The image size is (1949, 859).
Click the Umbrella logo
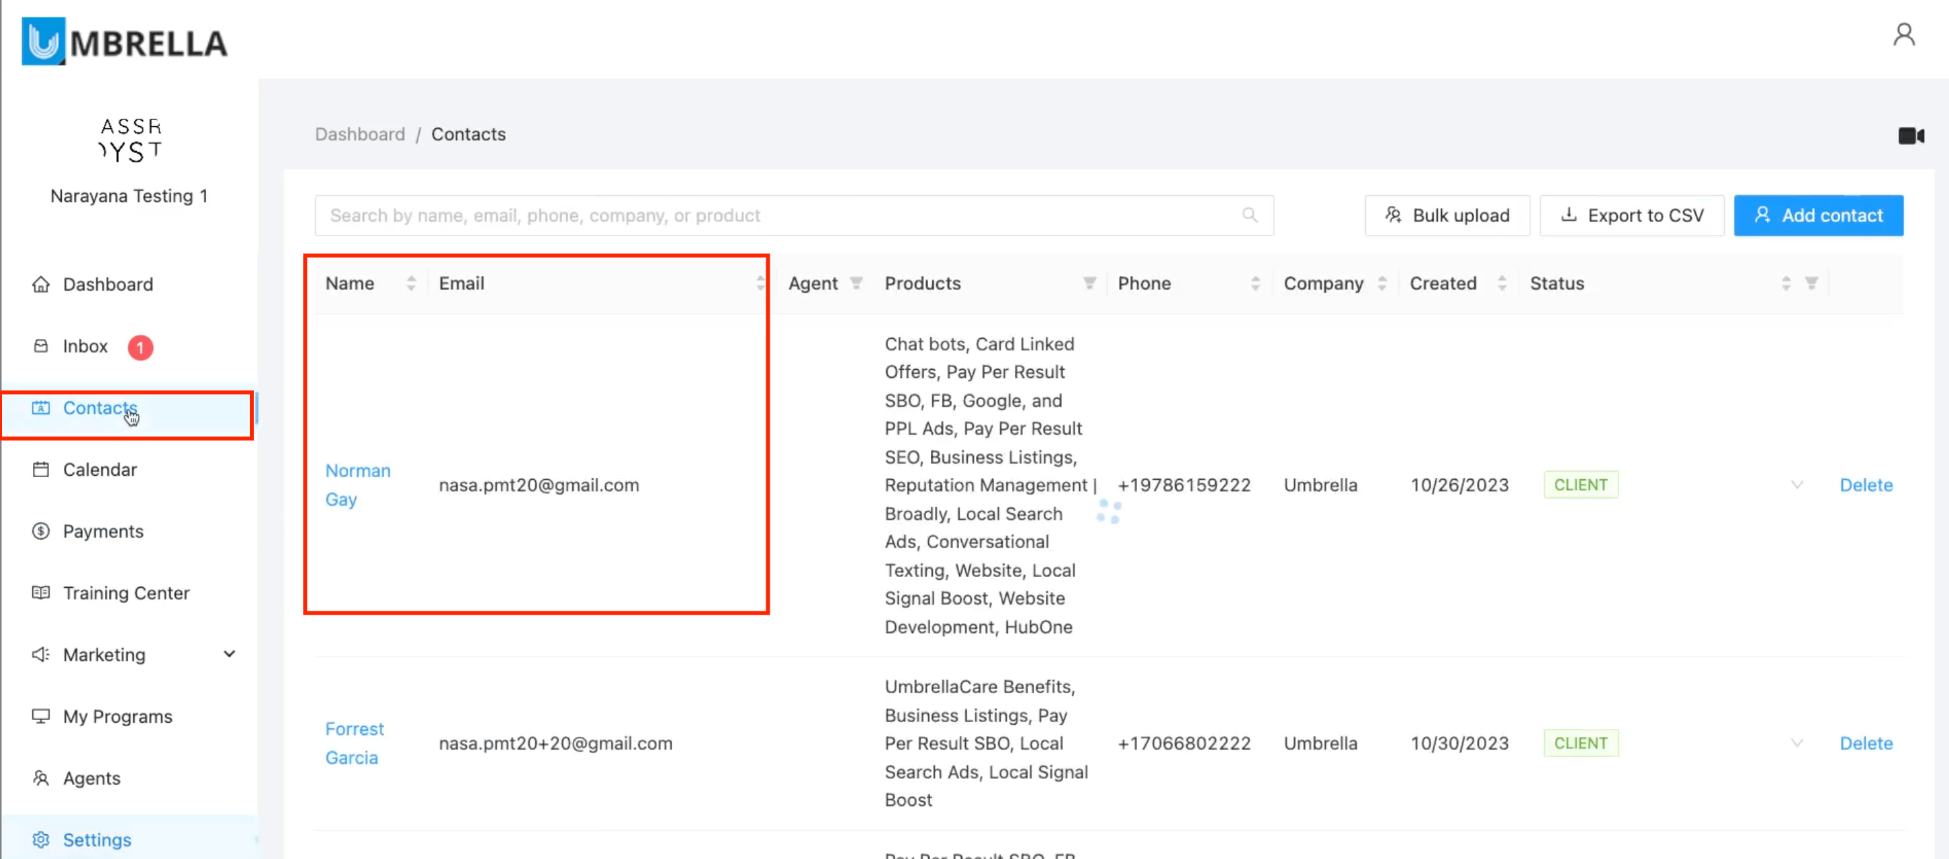(x=125, y=42)
